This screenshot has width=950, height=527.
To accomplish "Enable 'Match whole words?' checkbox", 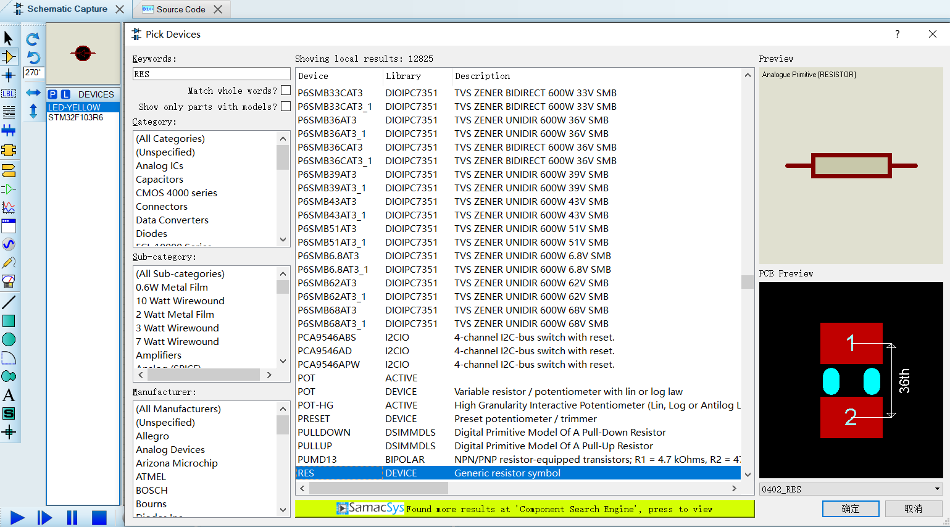I will pos(285,90).
